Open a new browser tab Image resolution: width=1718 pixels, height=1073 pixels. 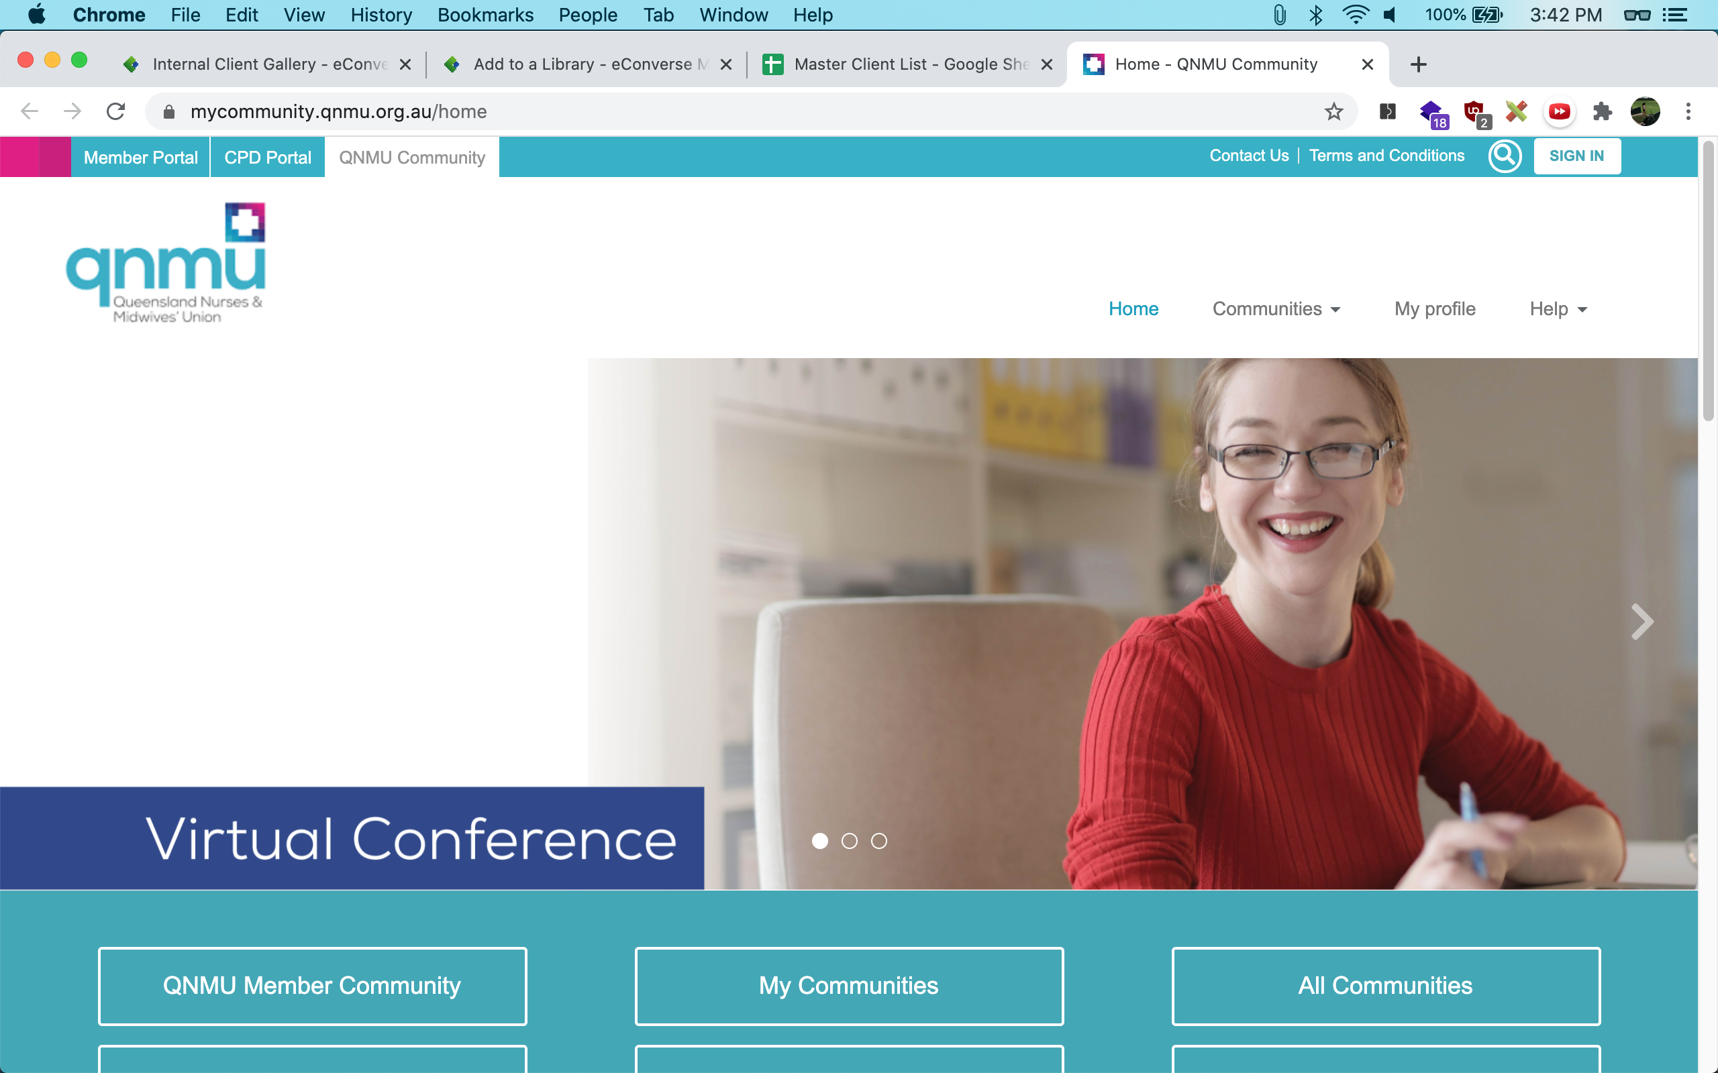(1418, 64)
